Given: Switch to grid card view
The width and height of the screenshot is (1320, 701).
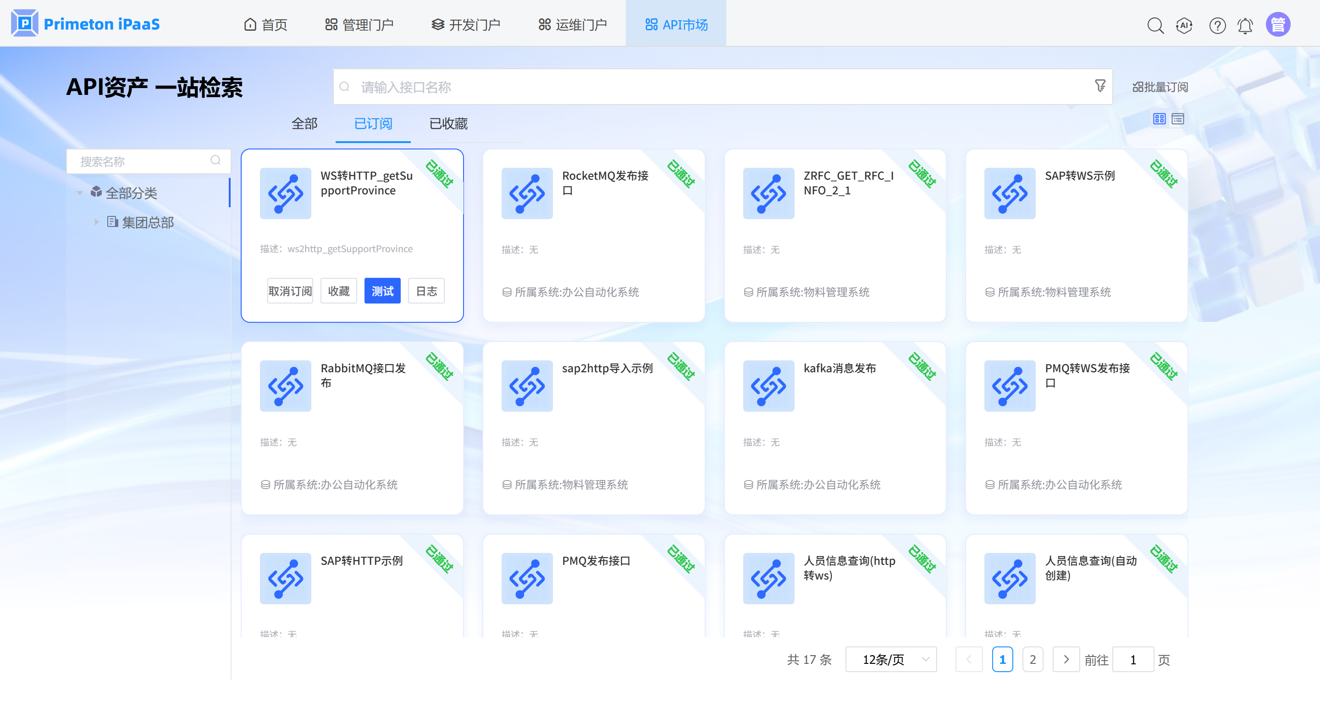Looking at the screenshot, I should pyautogui.click(x=1159, y=119).
